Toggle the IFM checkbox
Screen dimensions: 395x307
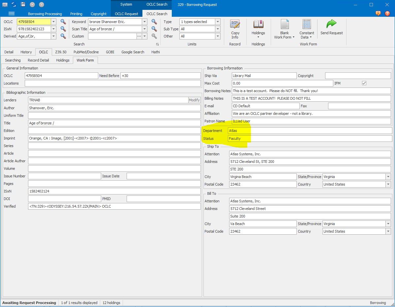(364, 83)
